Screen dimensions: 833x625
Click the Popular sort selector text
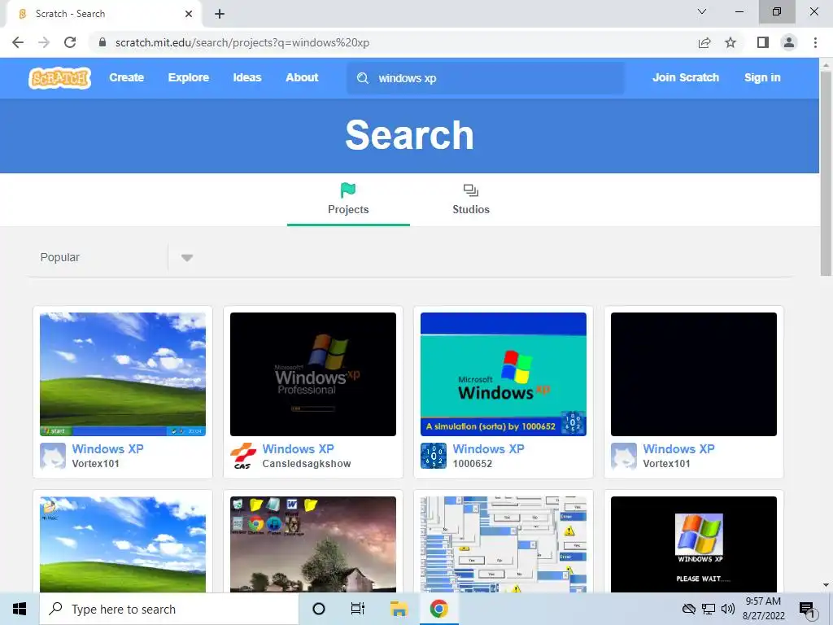(60, 257)
